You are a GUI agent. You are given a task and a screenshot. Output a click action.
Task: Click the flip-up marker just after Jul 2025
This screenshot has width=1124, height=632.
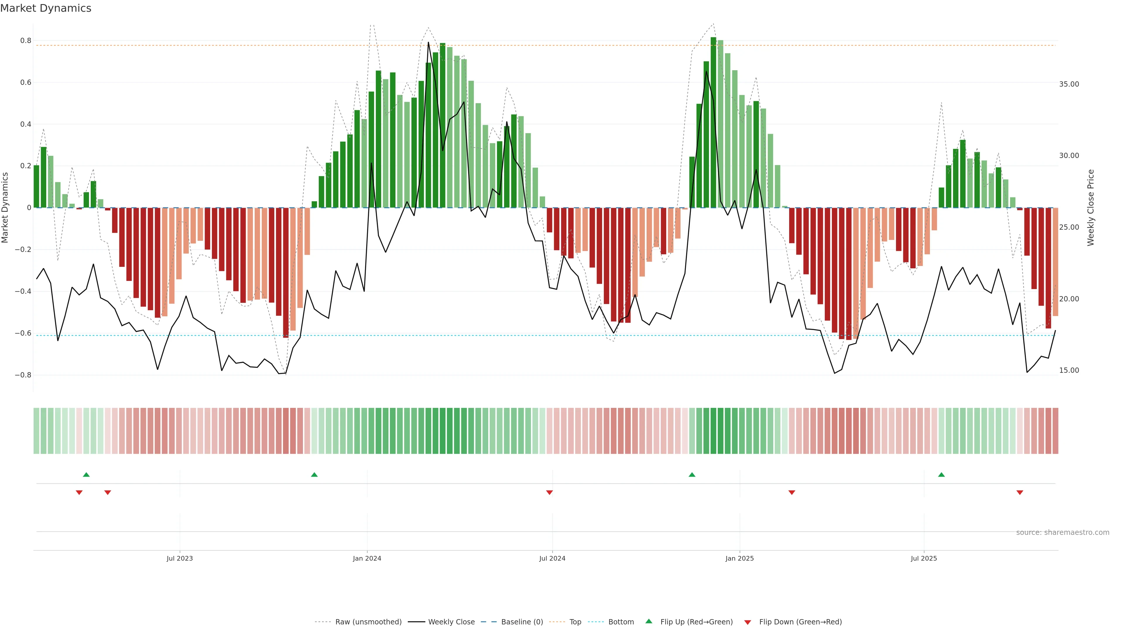coord(941,475)
